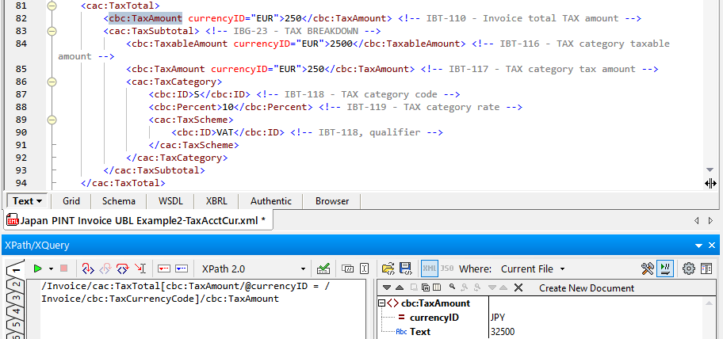Image resolution: width=723 pixels, height=339 pixels.
Task: Run the XPath expression with the green play button
Action: pos(38,269)
